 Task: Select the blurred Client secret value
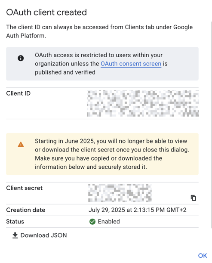click(120, 193)
